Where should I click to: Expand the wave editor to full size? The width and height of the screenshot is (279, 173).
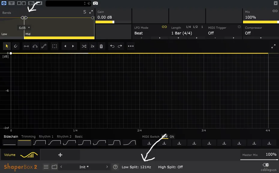point(274,46)
